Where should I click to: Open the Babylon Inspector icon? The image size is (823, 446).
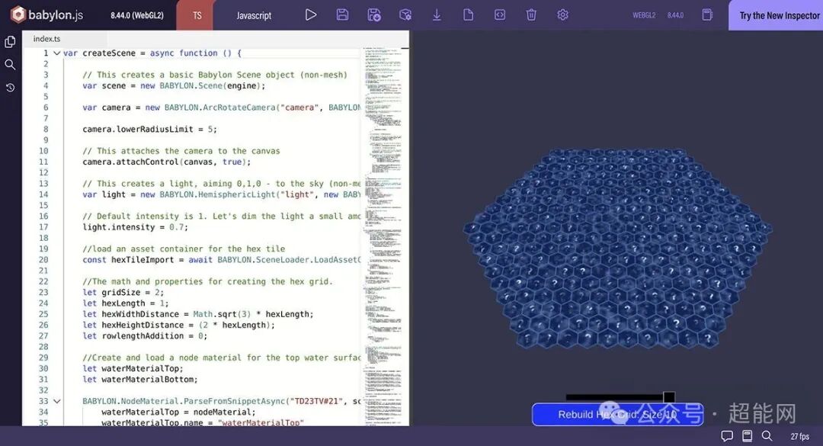(405, 14)
